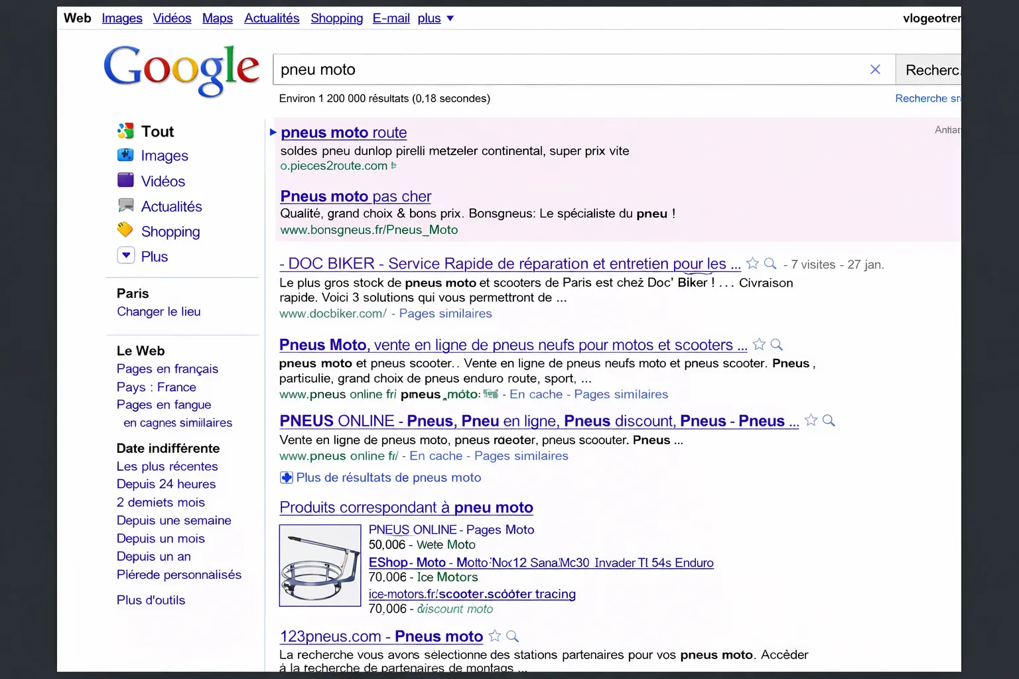
Task: Open ice-motors.fr scooter link
Action: tap(472, 594)
